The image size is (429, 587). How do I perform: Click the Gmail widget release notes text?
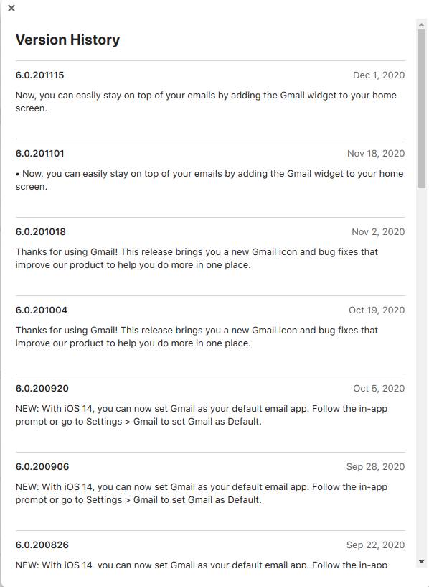(209, 101)
